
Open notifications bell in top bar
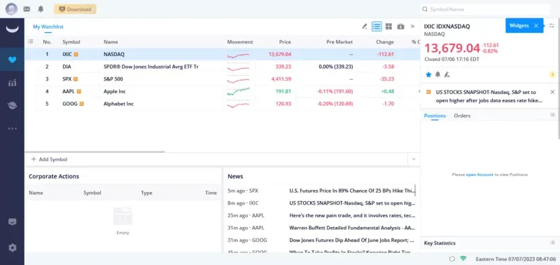tap(41, 9)
